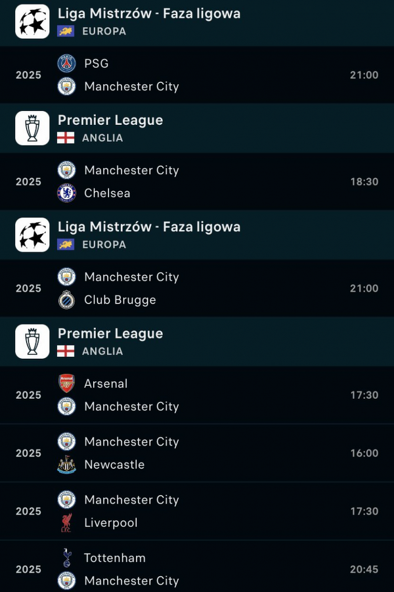The image size is (394, 592).
Task: Click Premier League trophy logo above Chelsea match
Action: [x=33, y=128]
